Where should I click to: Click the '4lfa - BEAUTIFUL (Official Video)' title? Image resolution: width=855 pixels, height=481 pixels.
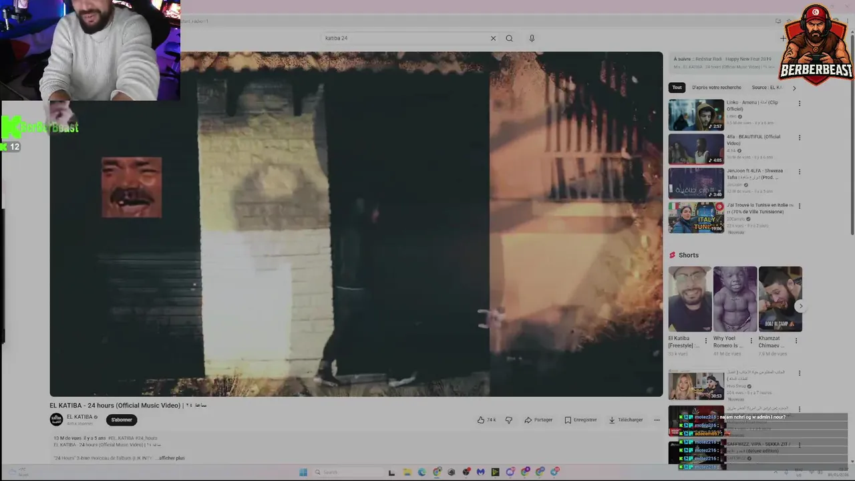pos(753,140)
